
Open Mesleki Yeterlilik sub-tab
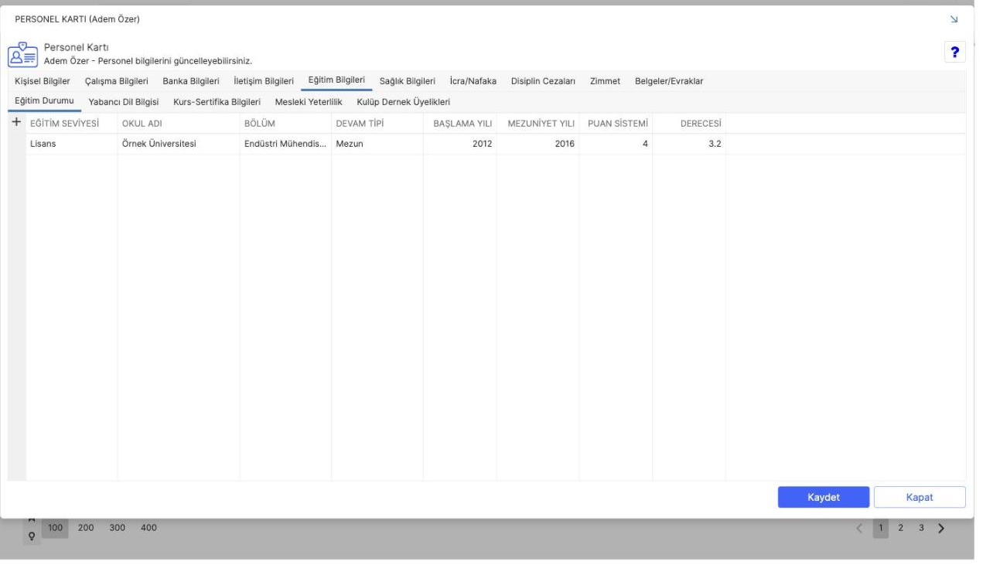[309, 102]
